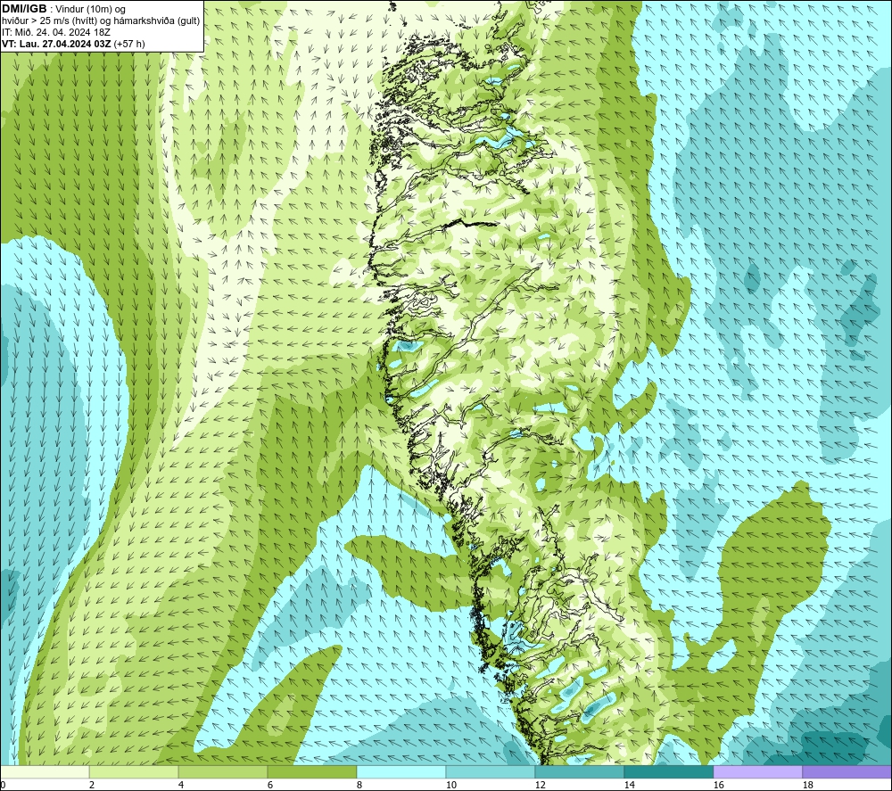This screenshot has width=892, height=791.
Task: Select the light green 2–4 m/s swatch
Action: pos(134,771)
